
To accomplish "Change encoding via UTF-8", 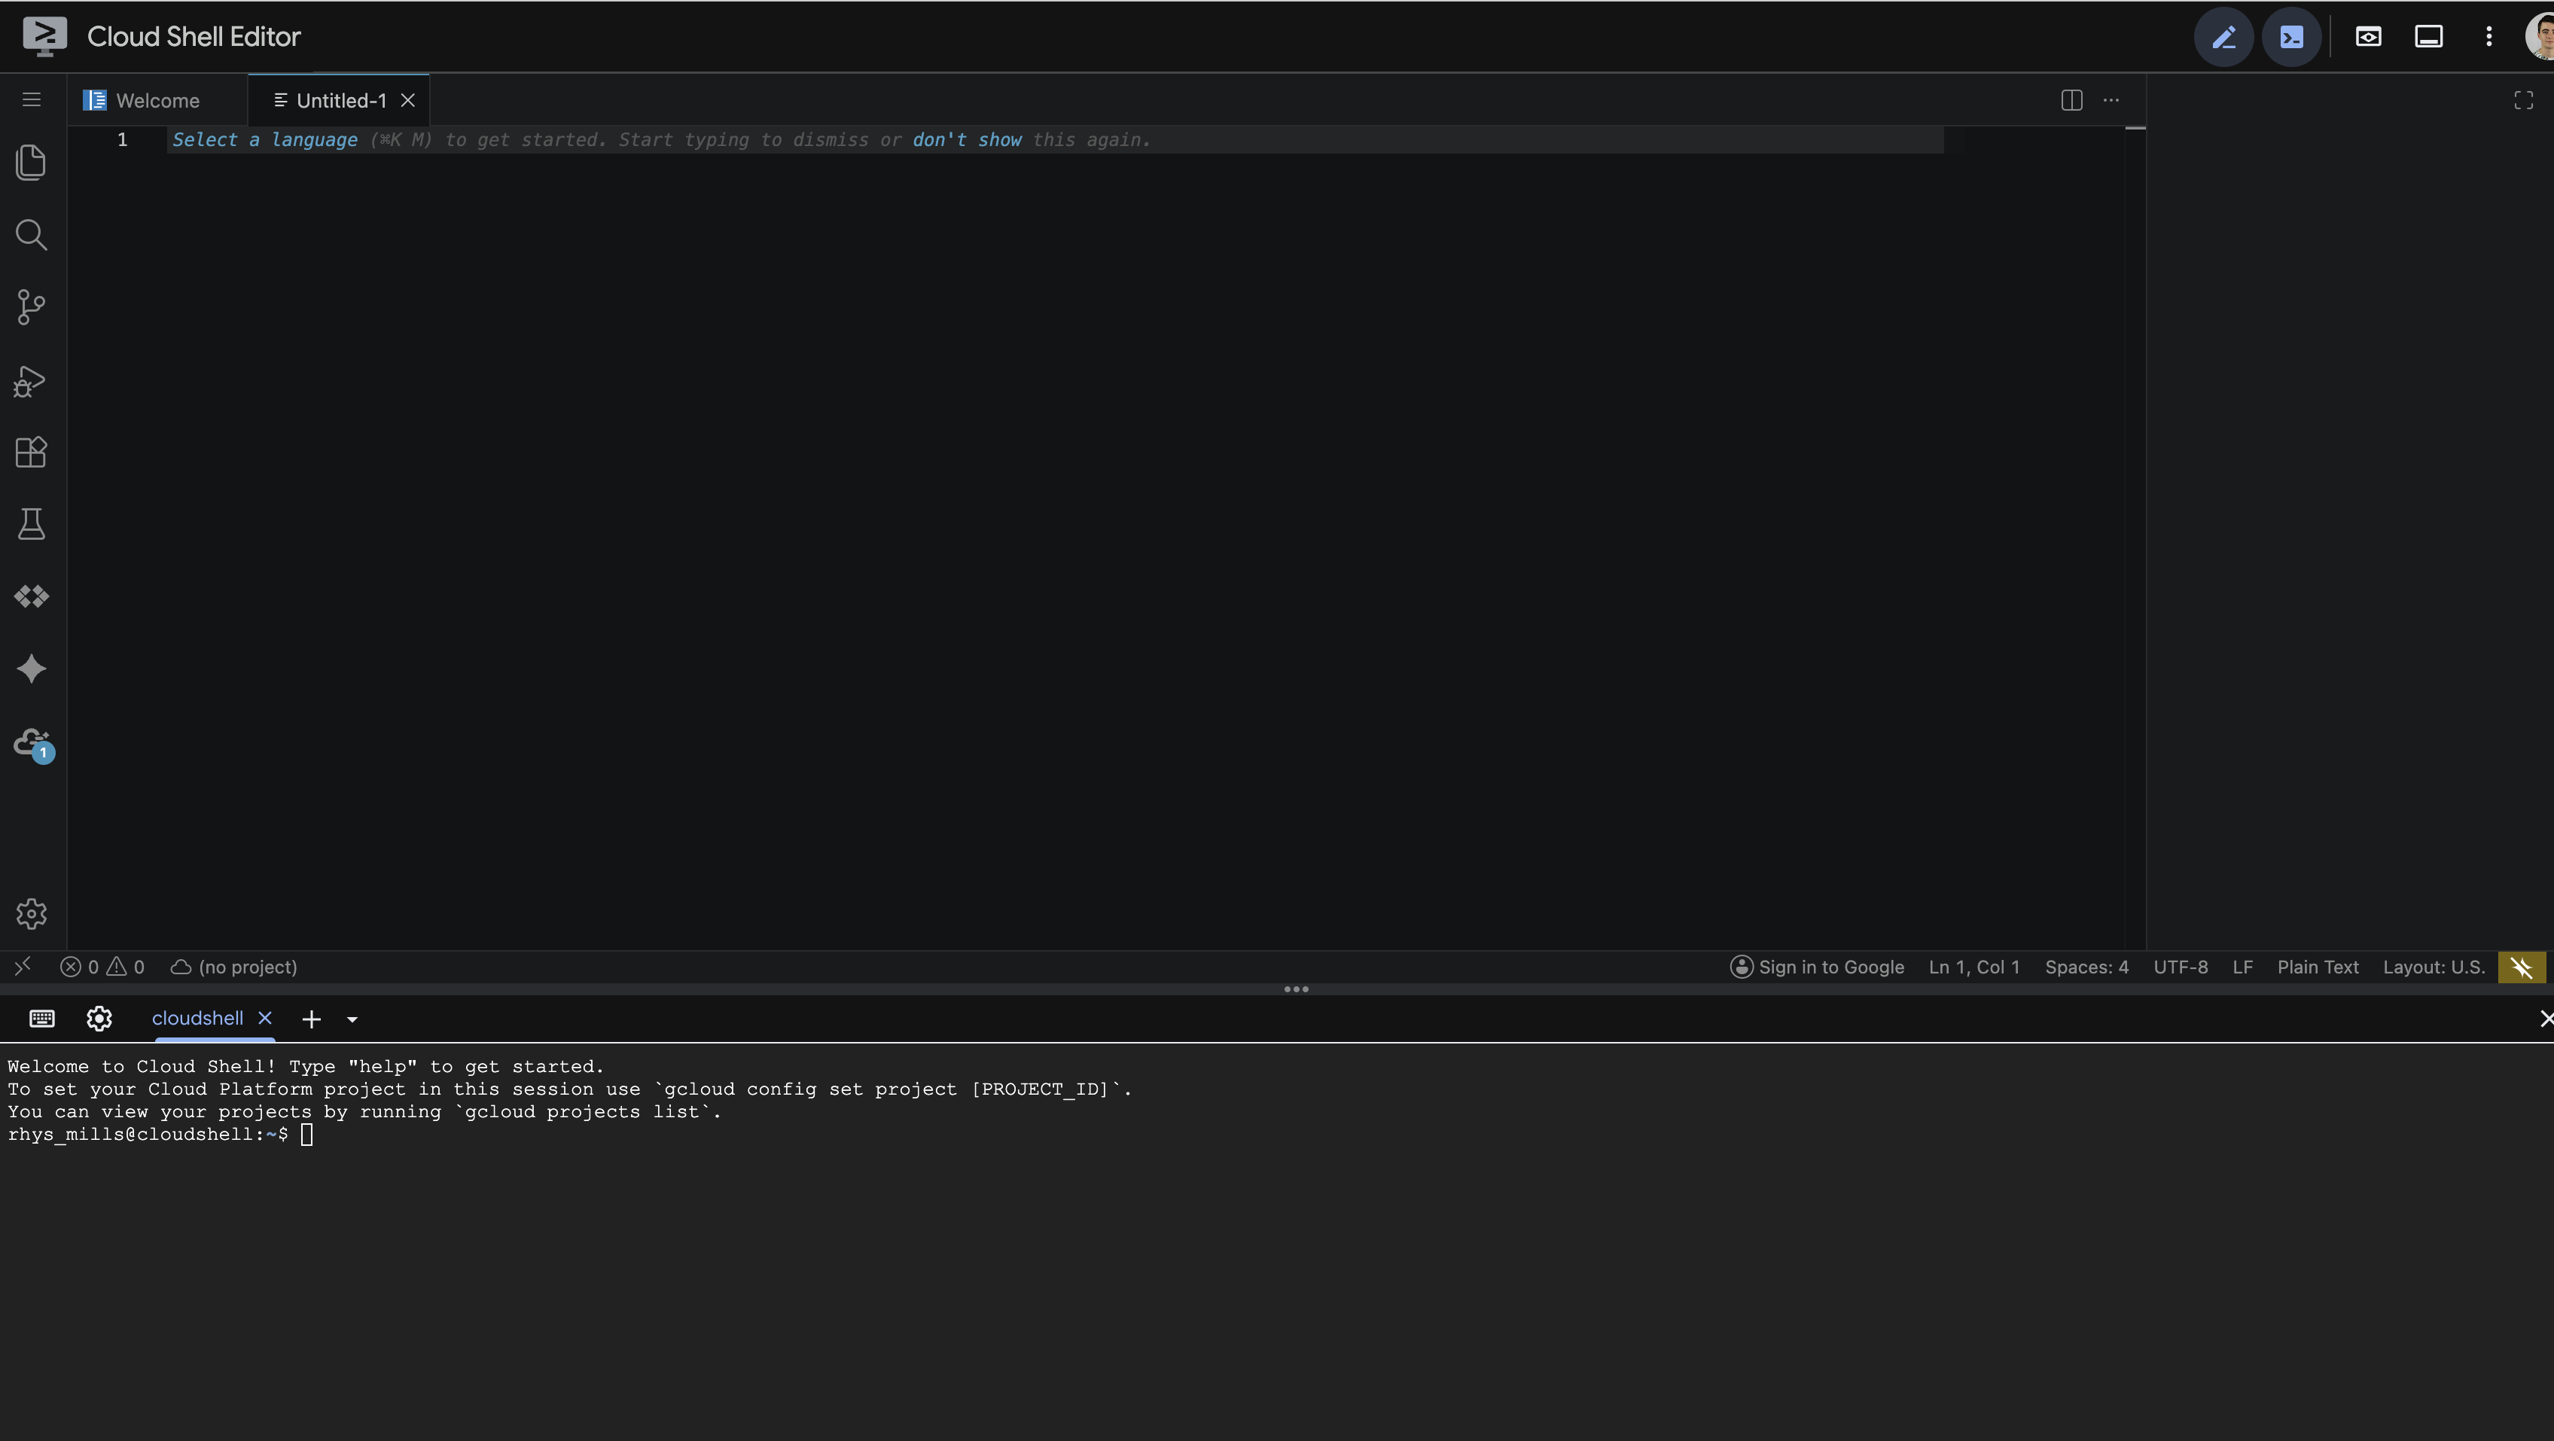I will (x=2181, y=967).
